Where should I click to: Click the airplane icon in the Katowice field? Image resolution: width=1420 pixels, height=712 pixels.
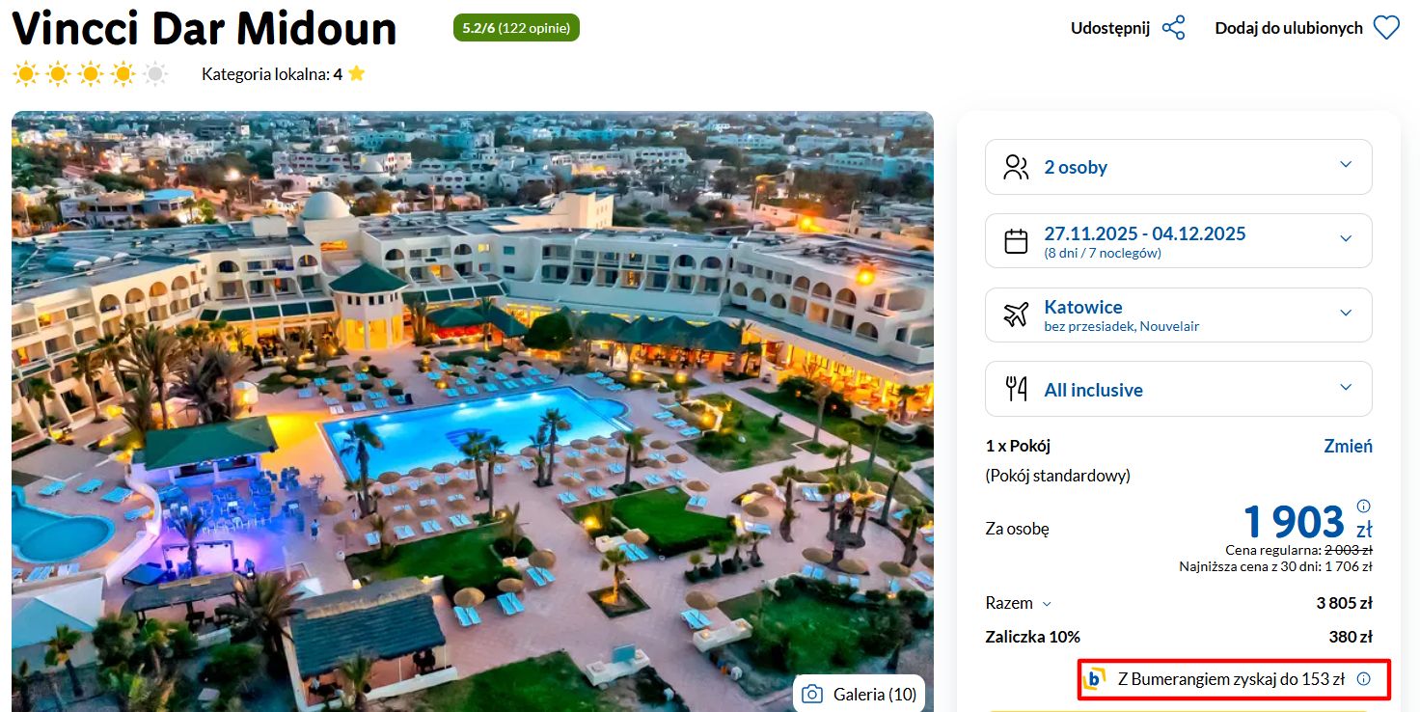pyautogui.click(x=1016, y=315)
